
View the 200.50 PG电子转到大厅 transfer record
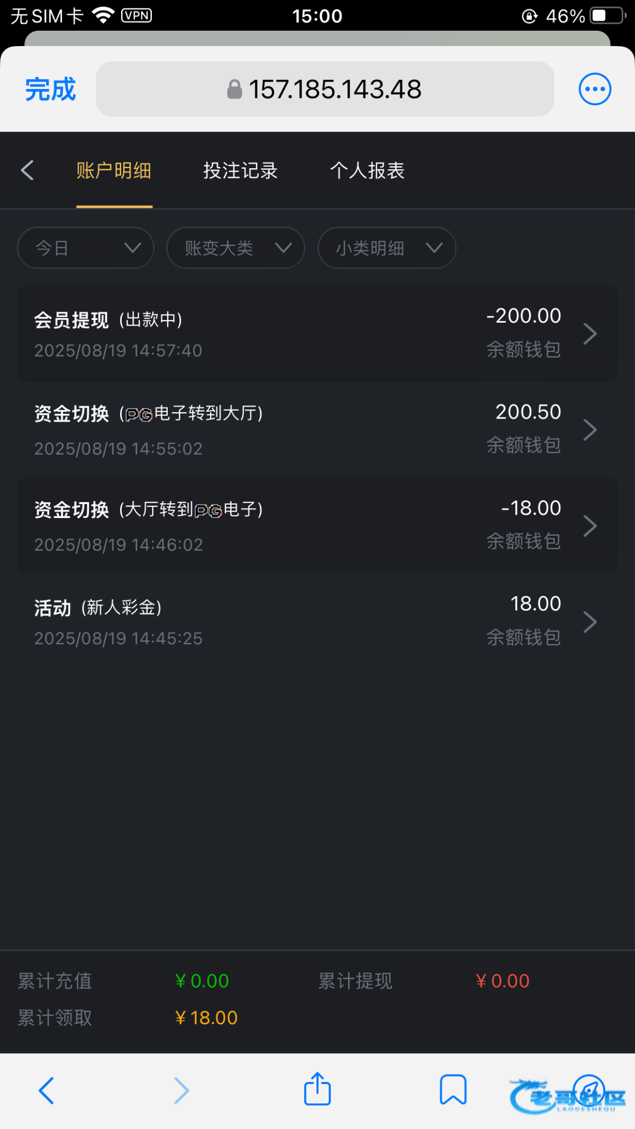click(317, 430)
